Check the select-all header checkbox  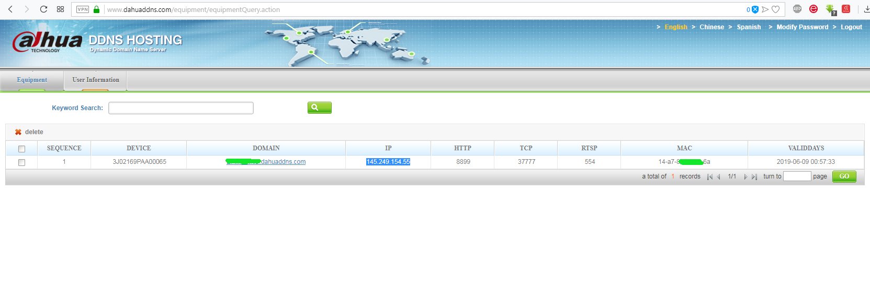pos(21,149)
